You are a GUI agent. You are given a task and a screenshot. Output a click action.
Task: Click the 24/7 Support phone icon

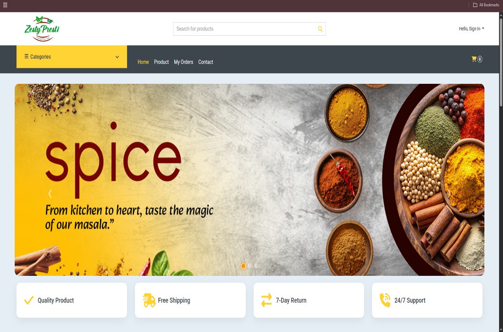[385, 300]
